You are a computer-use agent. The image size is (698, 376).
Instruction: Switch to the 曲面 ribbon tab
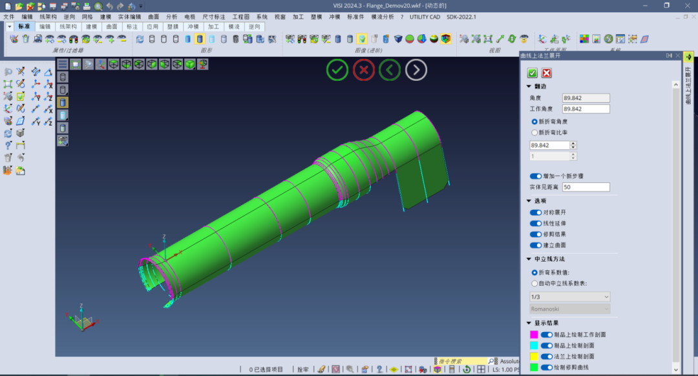click(x=112, y=26)
